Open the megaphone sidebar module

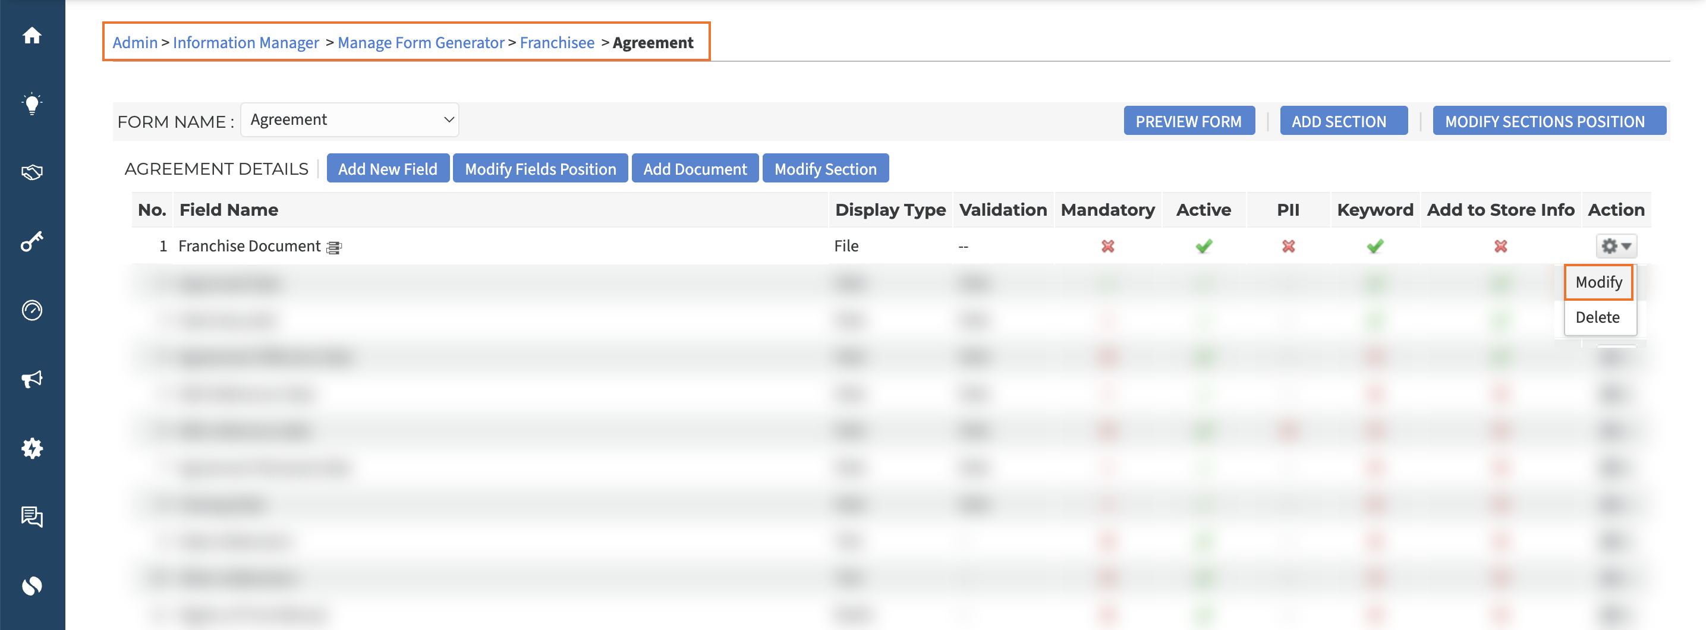(x=32, y=379)
